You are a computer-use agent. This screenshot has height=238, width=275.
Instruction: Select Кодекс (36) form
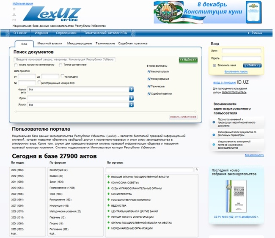tap(56, 176)
